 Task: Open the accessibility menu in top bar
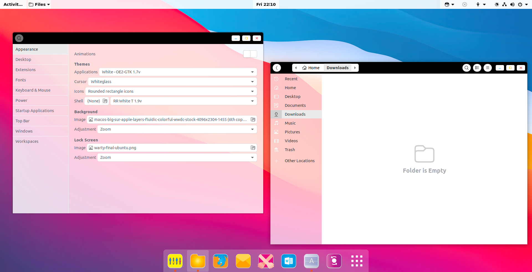point(480,4)
